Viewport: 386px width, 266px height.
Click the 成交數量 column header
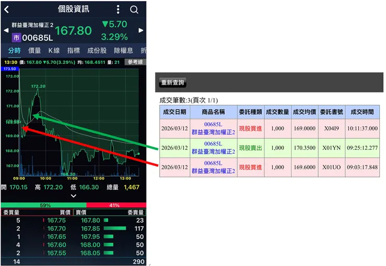coord(278,112)
